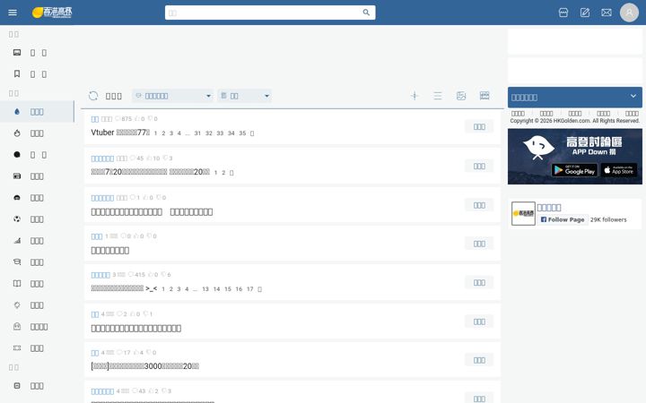Click the 29K followers text
This screenshot has height=403, width=646.
pyautogui.click(x=608, y=219)
